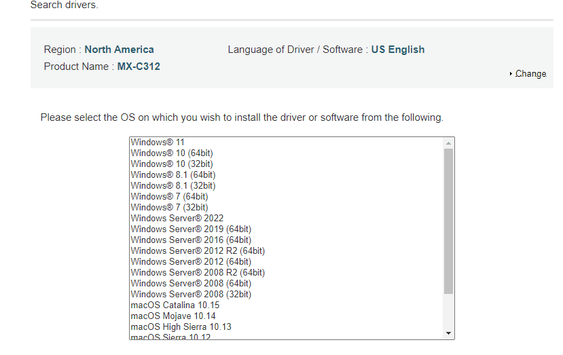Pick Windows Server 2008 (32bit)

pos(191,295)
